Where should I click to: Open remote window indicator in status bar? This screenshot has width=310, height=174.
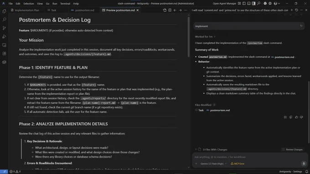(4, 172)
